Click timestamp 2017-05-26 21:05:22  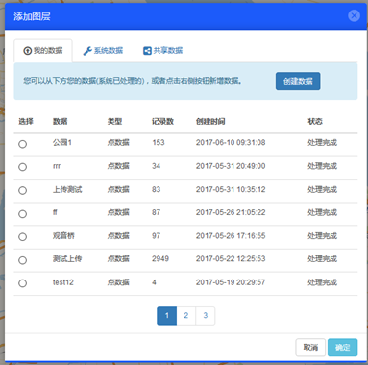coord(231,212)
